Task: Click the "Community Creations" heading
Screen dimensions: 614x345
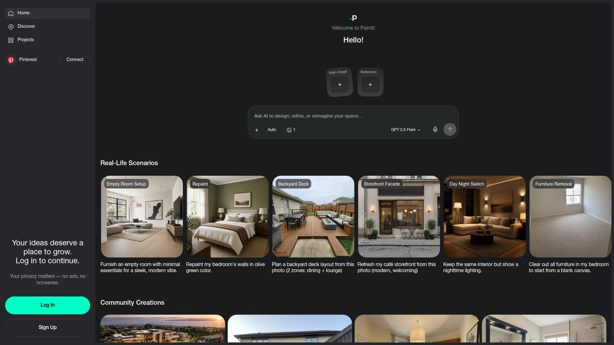Action: coord(132,302)
